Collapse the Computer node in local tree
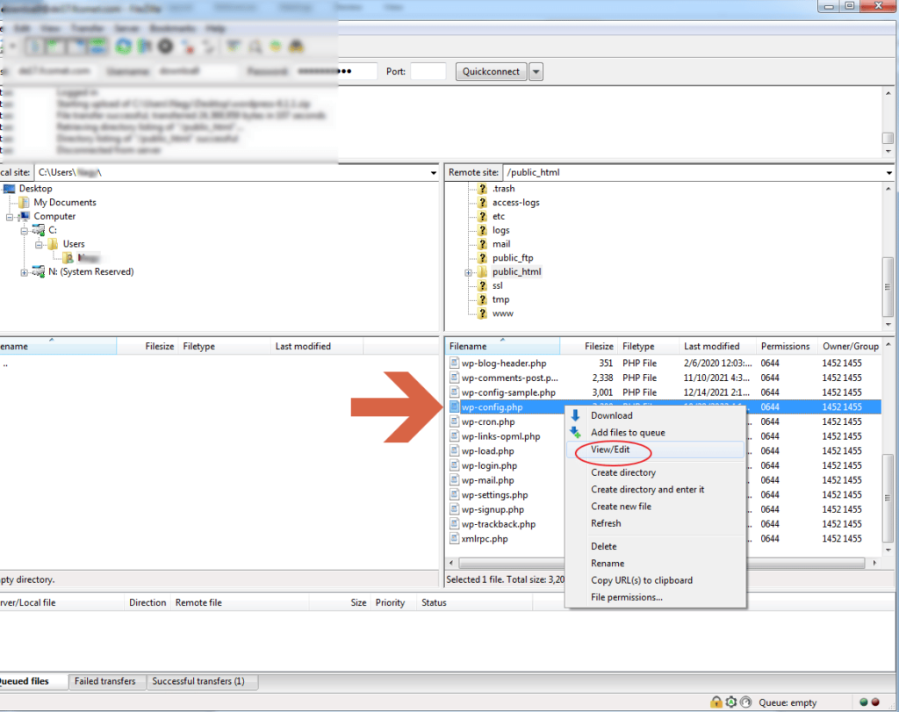Viewport: 899px width, 712px height. click(x=10, y=217)
